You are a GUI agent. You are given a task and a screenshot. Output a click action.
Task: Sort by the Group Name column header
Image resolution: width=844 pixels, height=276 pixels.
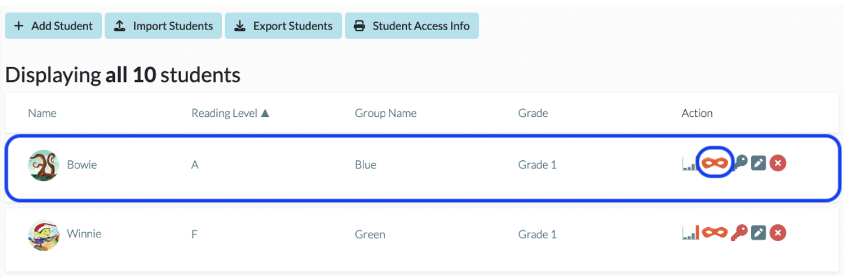tap(385, 113)
